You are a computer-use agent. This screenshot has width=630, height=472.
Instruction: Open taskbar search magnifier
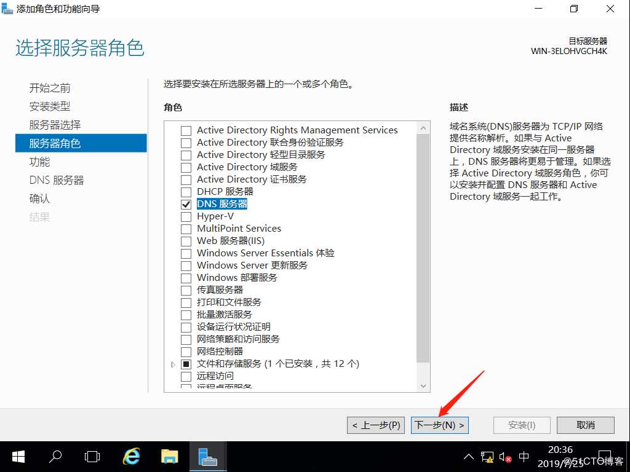pyautogui.click(x=55, y=457)
